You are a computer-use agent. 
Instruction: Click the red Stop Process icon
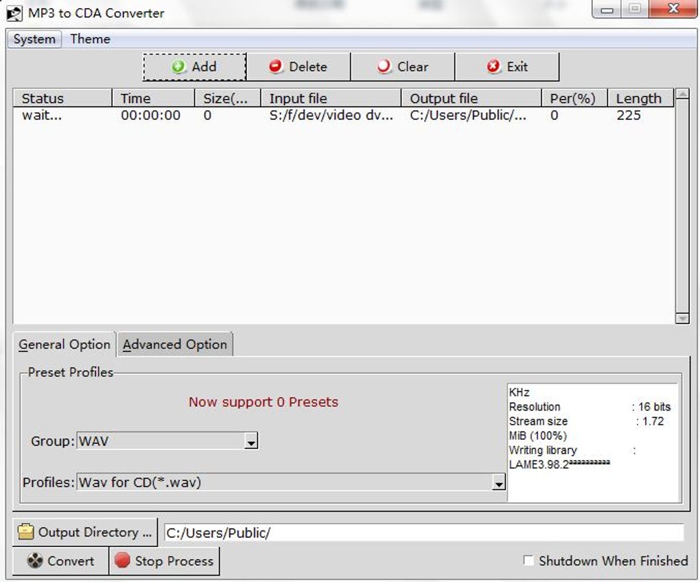pos(122,560)
